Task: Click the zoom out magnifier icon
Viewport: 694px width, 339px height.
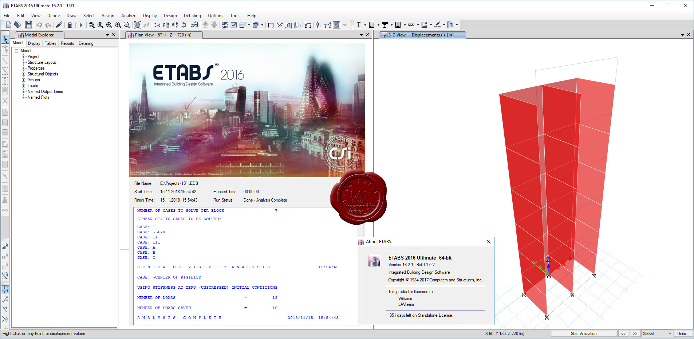Action: click(127, 25)
